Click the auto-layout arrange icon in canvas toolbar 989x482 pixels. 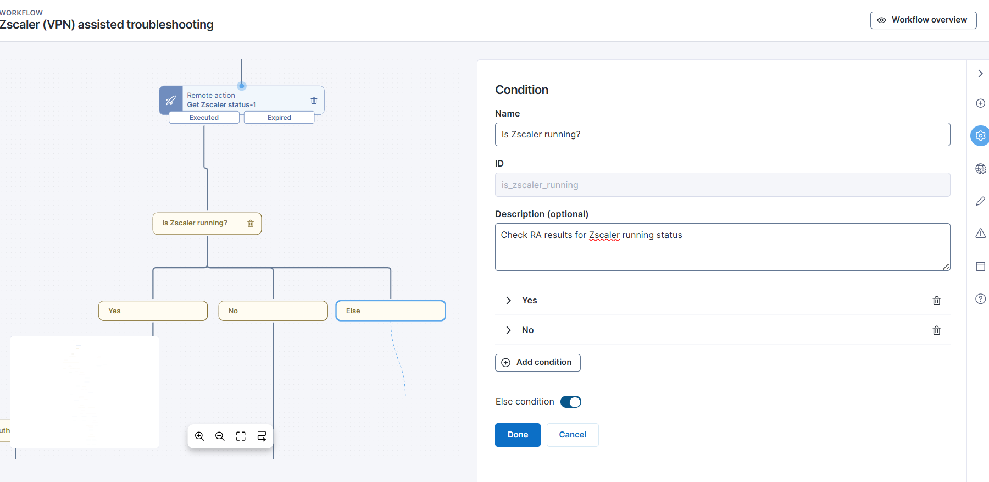(x=262, y=436)
